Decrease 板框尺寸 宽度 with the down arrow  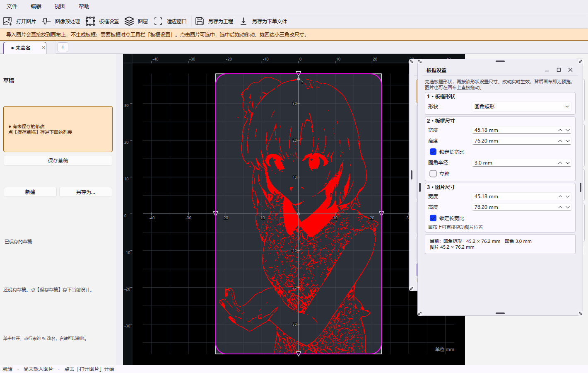[x=568, y=130]
